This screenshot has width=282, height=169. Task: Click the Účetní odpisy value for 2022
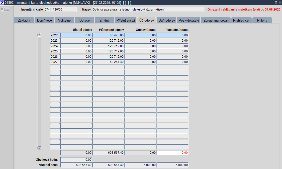tap(76, 35)
